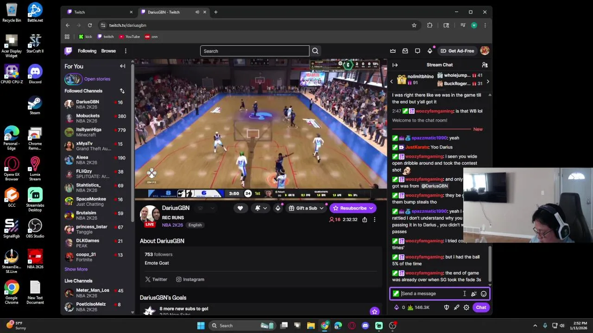Sort the Followed Channels list

122,91
